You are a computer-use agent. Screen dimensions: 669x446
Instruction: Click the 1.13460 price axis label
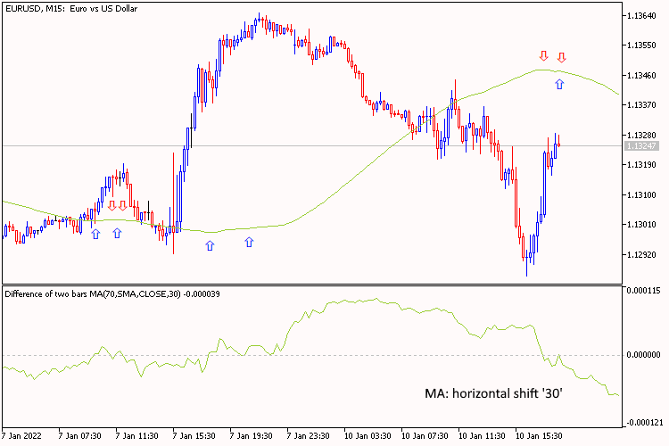641,76
